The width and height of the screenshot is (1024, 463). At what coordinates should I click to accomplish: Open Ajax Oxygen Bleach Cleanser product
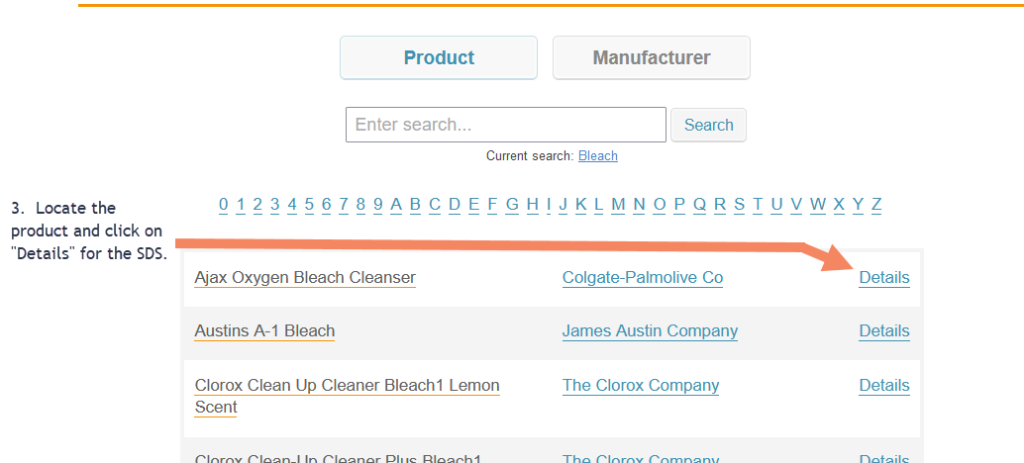[x=305, y=278]
